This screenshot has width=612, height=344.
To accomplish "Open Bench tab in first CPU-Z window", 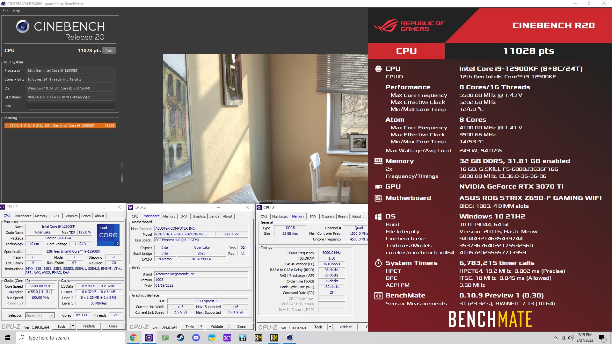I will pos(86,216).
